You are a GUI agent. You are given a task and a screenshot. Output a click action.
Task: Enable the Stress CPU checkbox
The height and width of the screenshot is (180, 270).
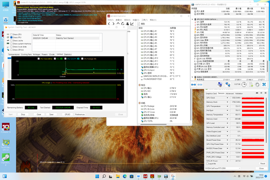pos(11,34)
